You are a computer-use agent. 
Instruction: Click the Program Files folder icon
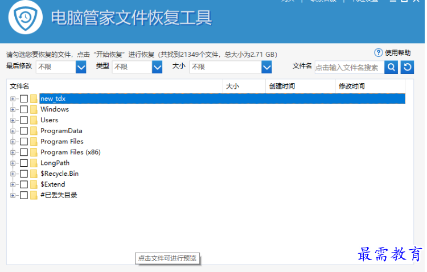pos(34,142)
